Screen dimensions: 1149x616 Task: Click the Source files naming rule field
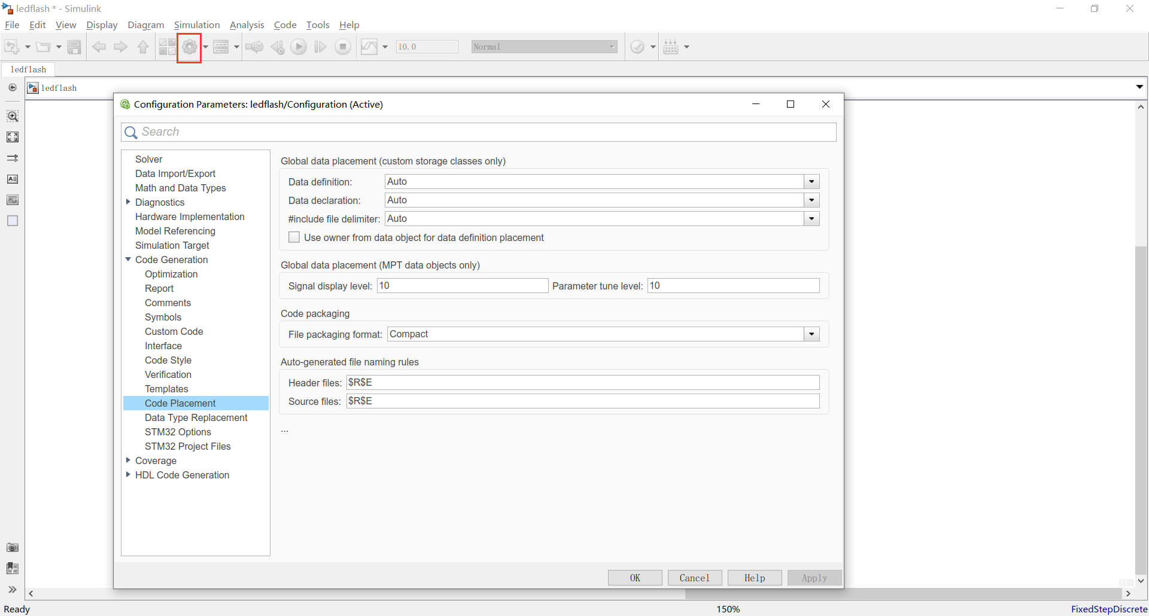[x=583, y=401]
